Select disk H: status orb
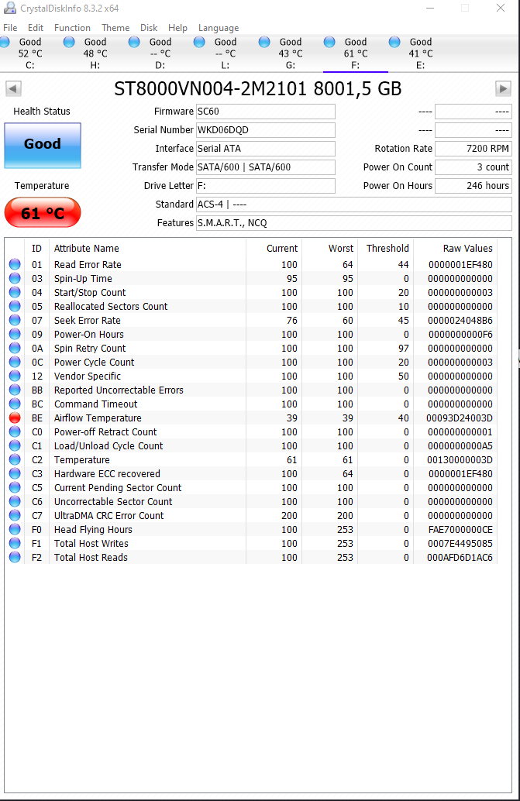 click(69, 42)
